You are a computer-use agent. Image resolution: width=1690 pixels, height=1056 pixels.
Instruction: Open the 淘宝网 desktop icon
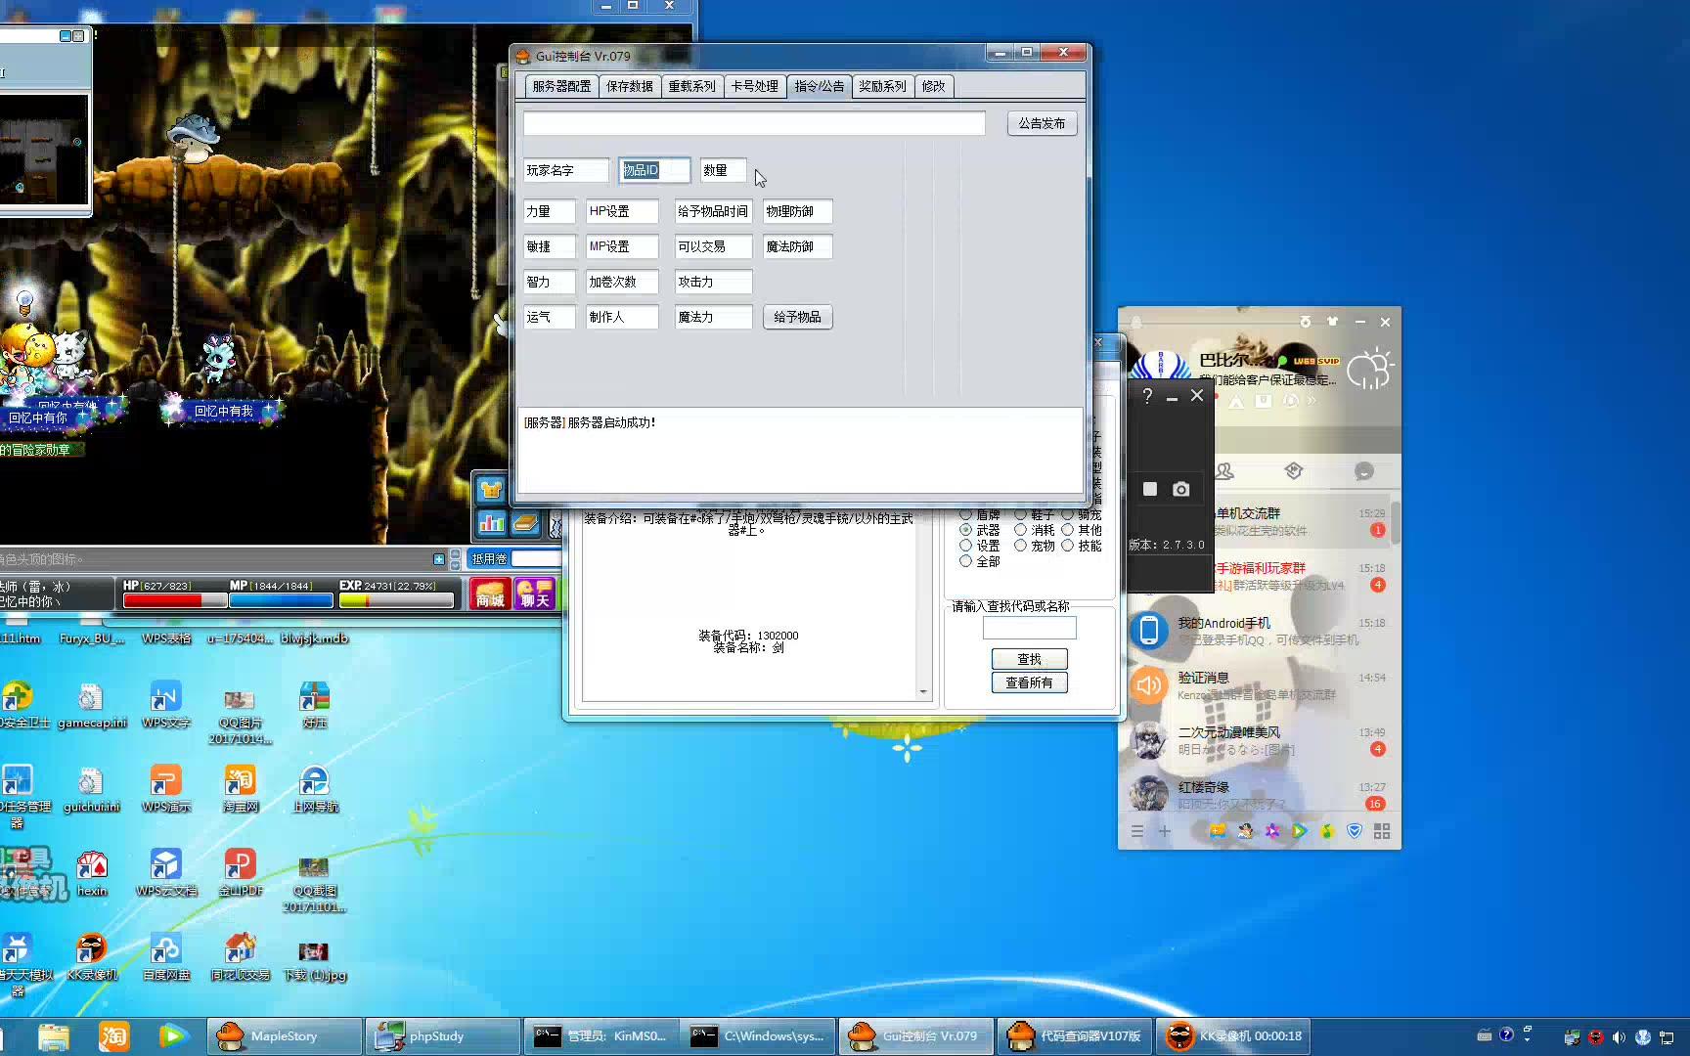pos(241,790)
